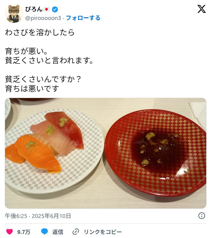This screenshot has width=211, height=238.
Task: Click the 9.7万 like count
Action: coord(23,232)
